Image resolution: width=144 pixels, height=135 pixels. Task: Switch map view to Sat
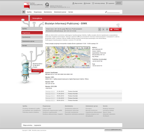(x=77, y=48)
